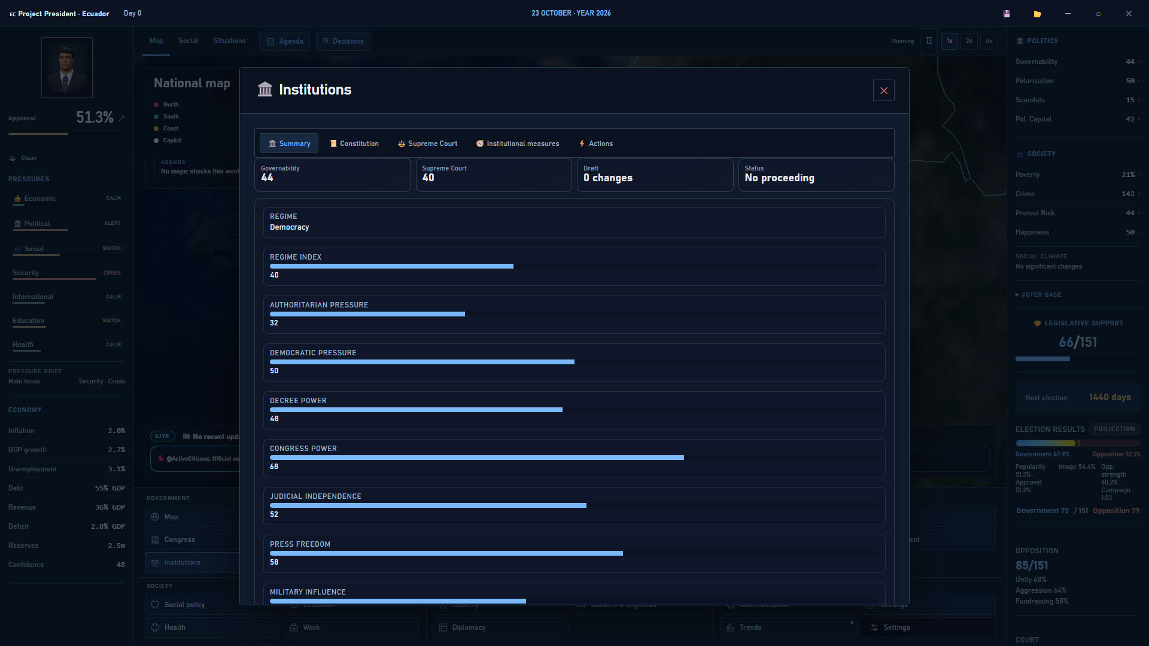Click the save game disk icon
Viewport: 1149px width, 646px height.
click(x=1007, y=14)
